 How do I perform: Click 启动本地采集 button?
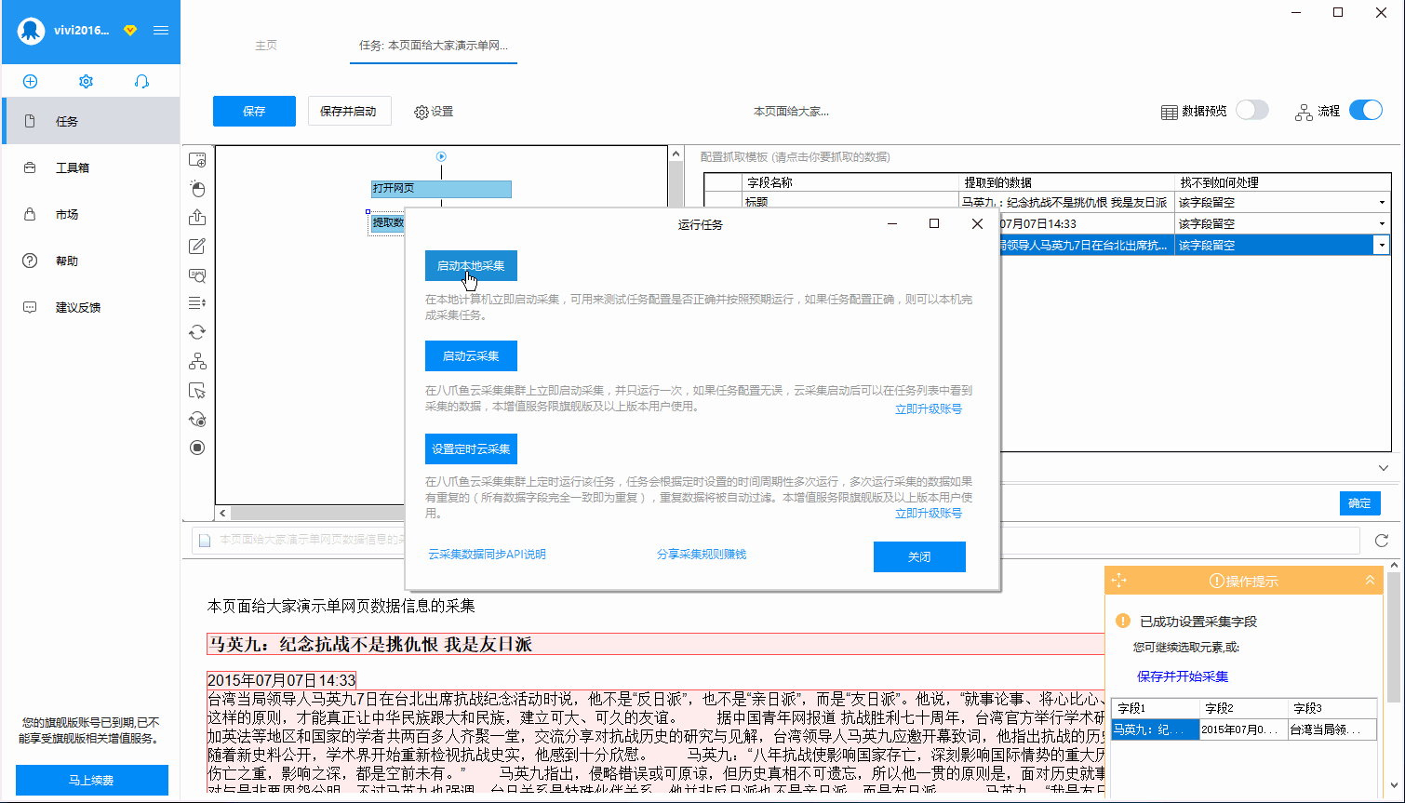471,265
